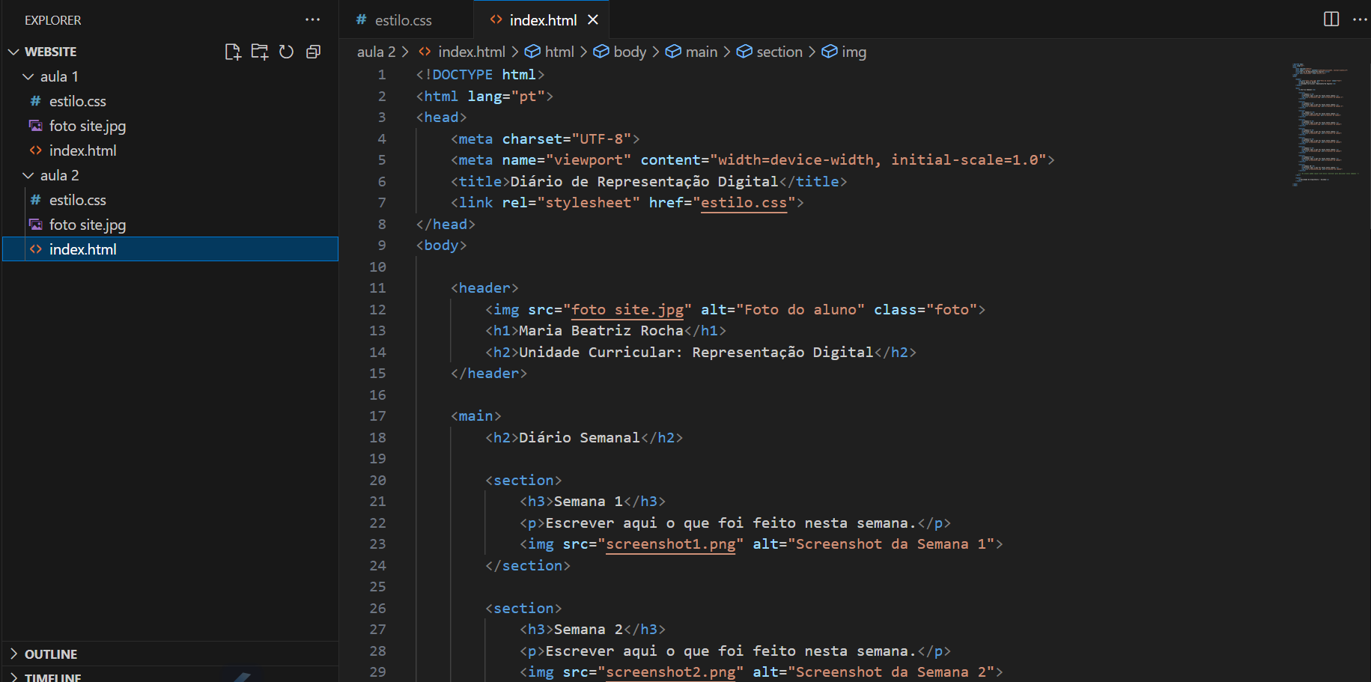The image size is (1371, 682).
Task: Click the Semana 1 h3 text
Action: 589,502
